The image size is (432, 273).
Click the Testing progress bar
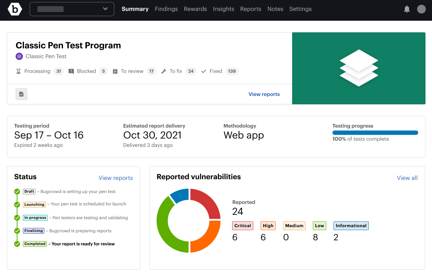(x=375, y=133)
